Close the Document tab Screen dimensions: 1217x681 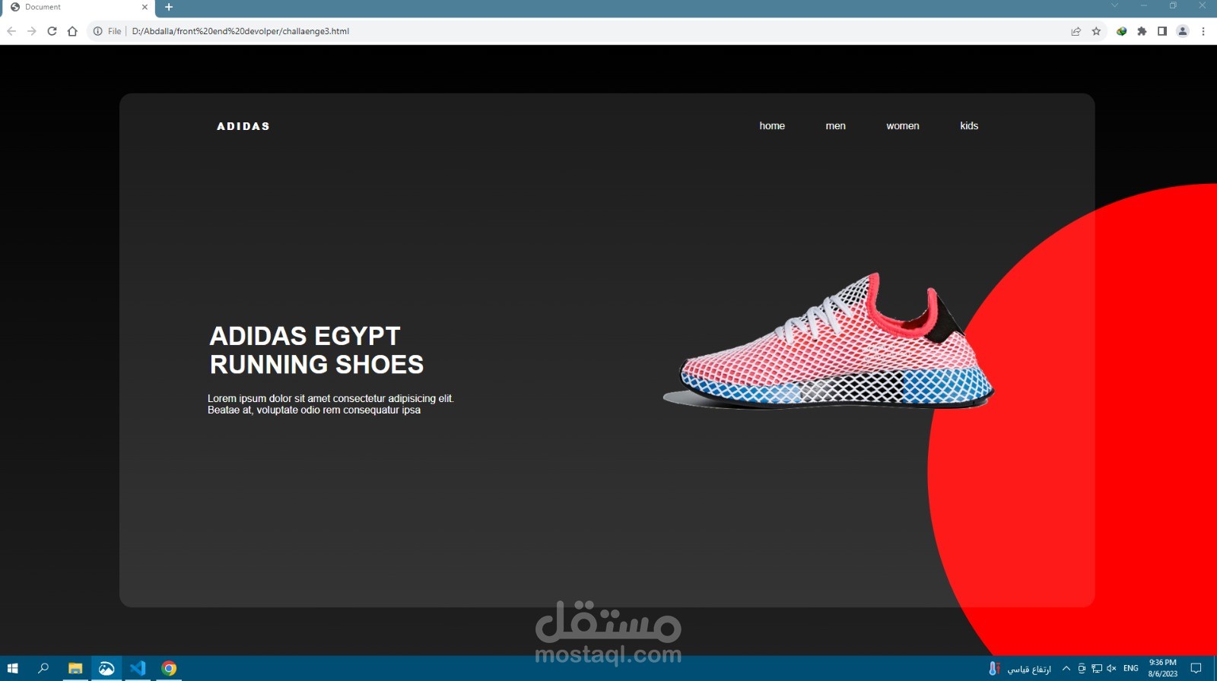point(145,7)
